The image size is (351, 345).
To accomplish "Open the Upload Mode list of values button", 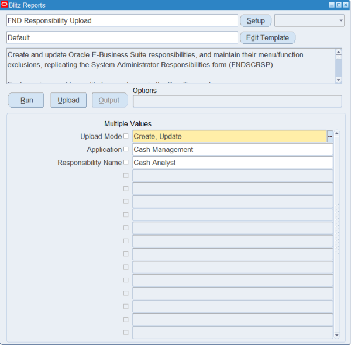I will 330,136.
